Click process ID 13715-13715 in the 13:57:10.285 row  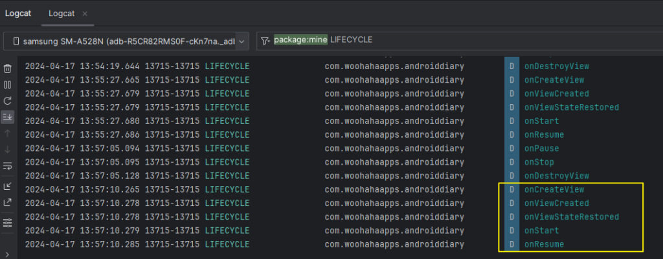click(x=172, y=244)
